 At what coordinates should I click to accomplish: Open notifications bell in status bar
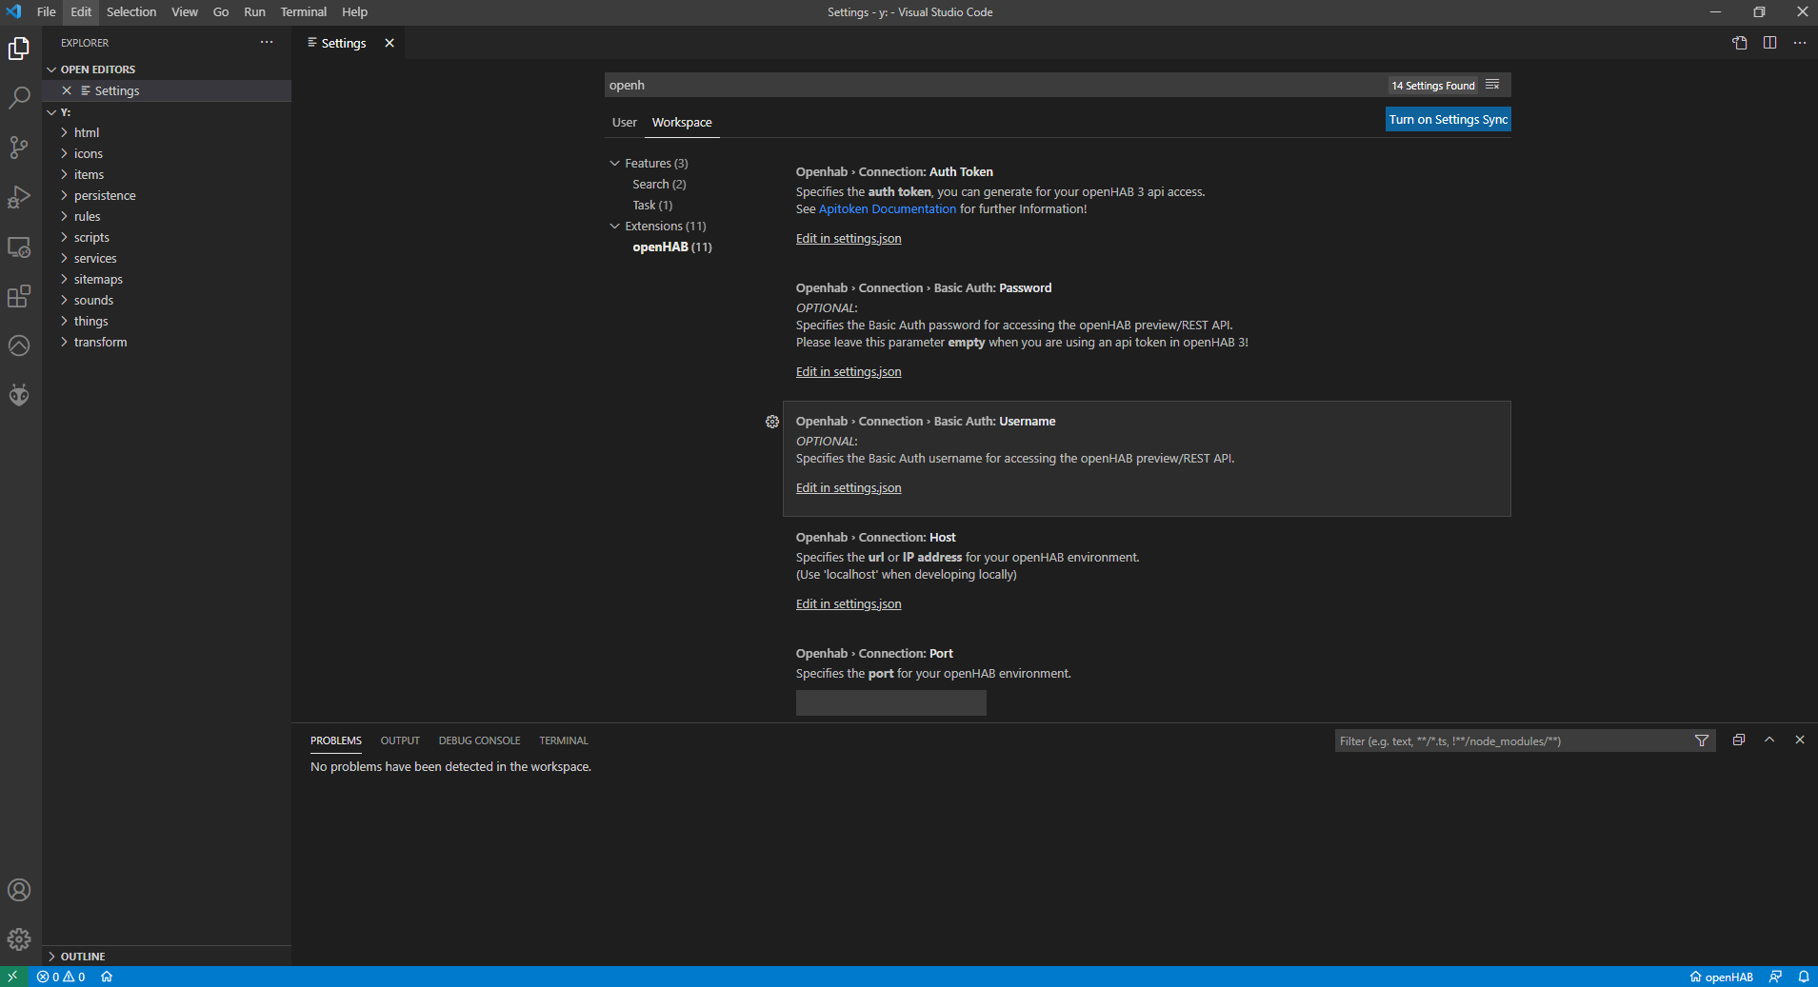click(1804, 977)
